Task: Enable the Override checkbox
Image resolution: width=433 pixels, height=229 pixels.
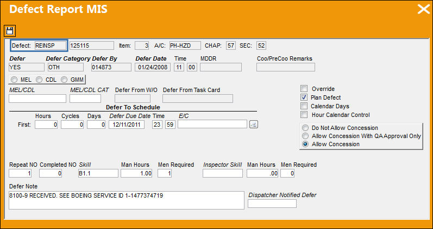Action: pos(304,89)
